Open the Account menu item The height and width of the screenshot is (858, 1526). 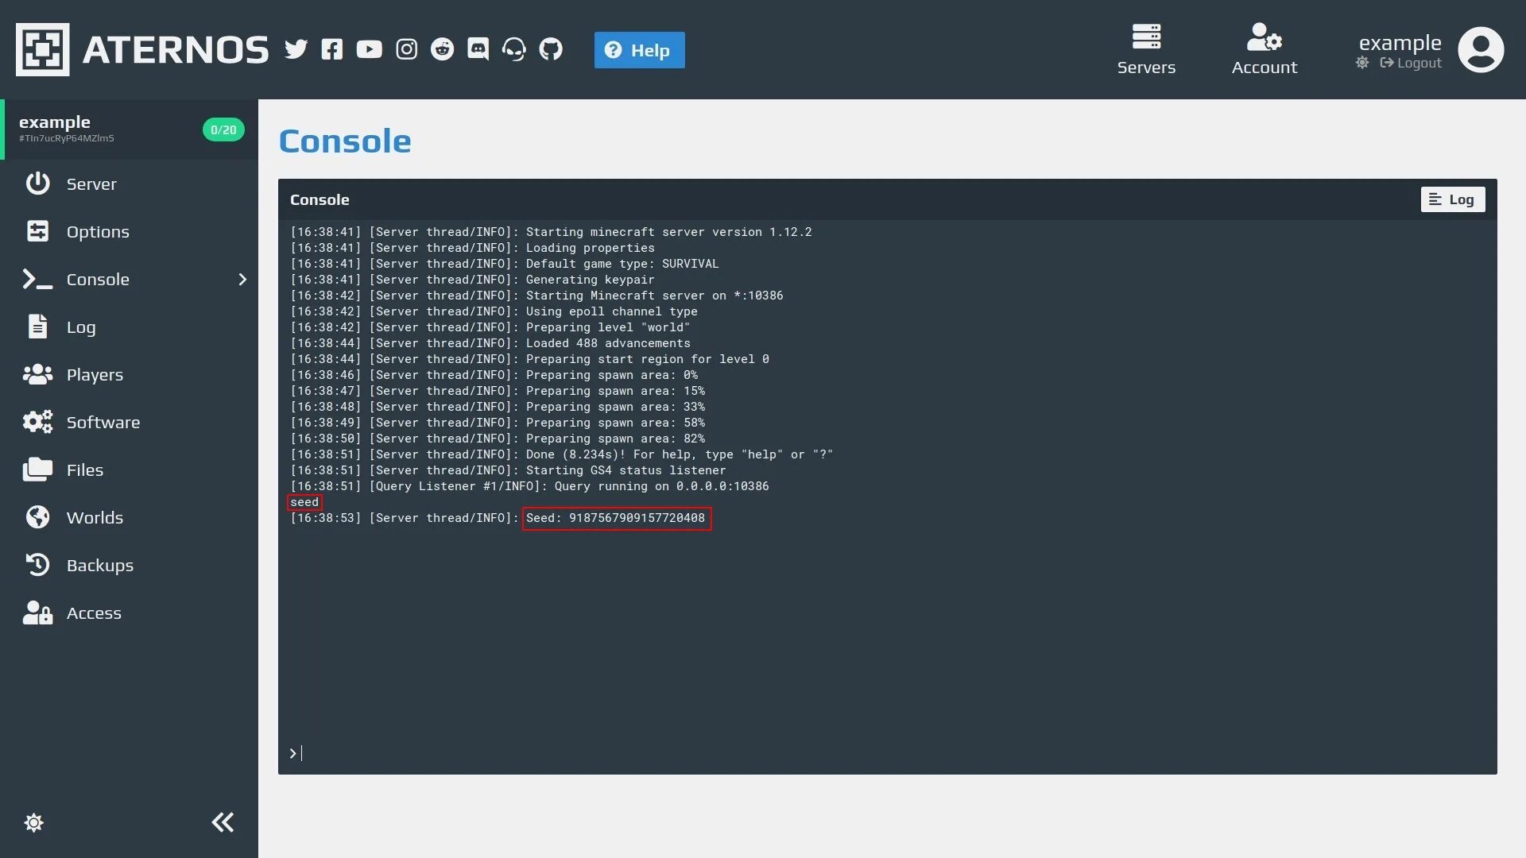tap(1264, 49)
